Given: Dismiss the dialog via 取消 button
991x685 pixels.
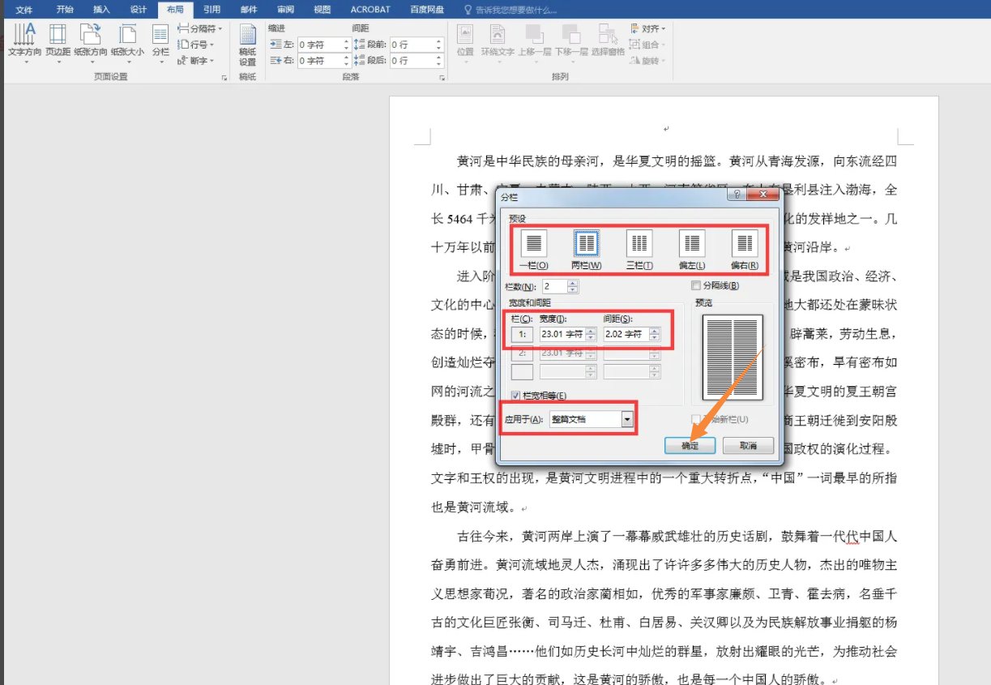Looking at the screenshot, I should click(748, 445).
